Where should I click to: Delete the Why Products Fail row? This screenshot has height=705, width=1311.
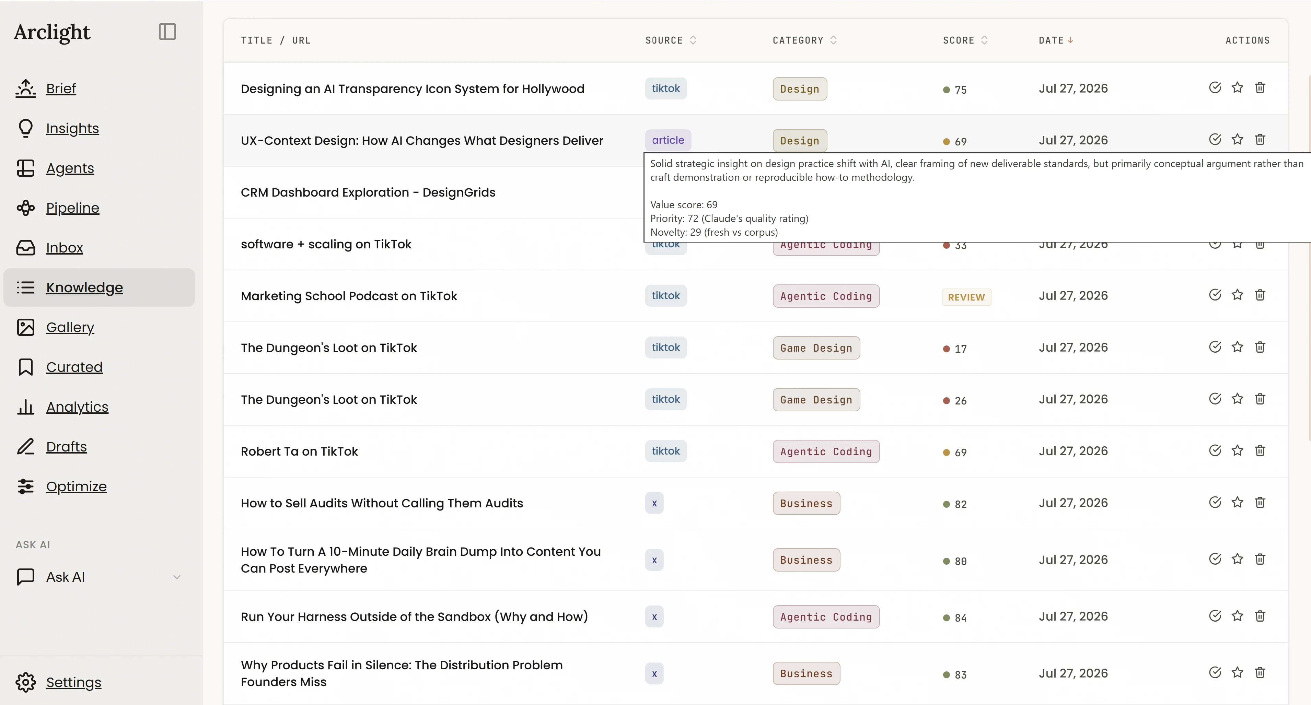coord(1260,672)
